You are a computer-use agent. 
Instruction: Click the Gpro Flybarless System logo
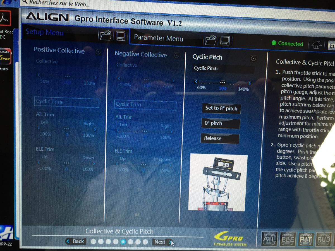pyautogui.click(x=230, y=239)
